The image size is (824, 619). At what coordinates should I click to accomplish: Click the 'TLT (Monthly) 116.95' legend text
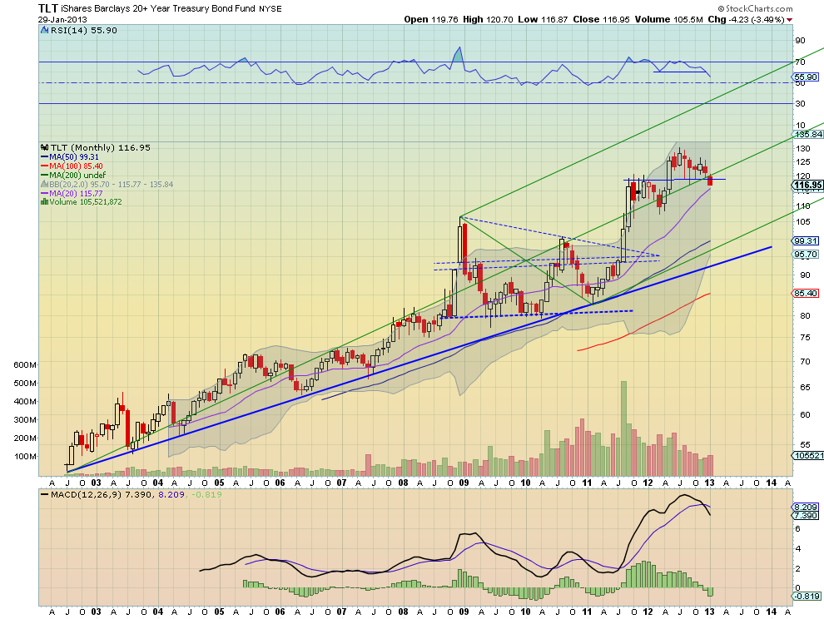(x=101, y=147)
